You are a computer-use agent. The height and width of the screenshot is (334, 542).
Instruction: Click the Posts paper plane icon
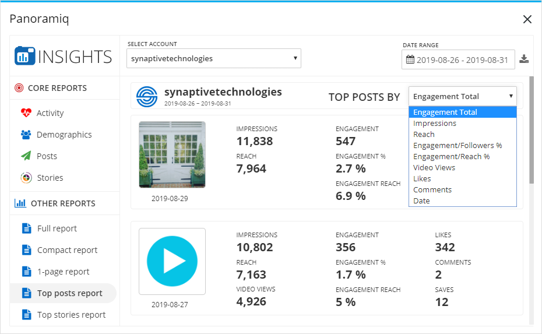click(x=26, y=156)
